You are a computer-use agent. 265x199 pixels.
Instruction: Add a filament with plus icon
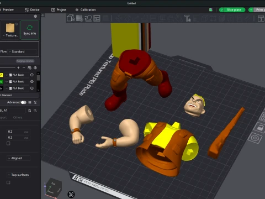pyautogui.click(x=18, y=68)
